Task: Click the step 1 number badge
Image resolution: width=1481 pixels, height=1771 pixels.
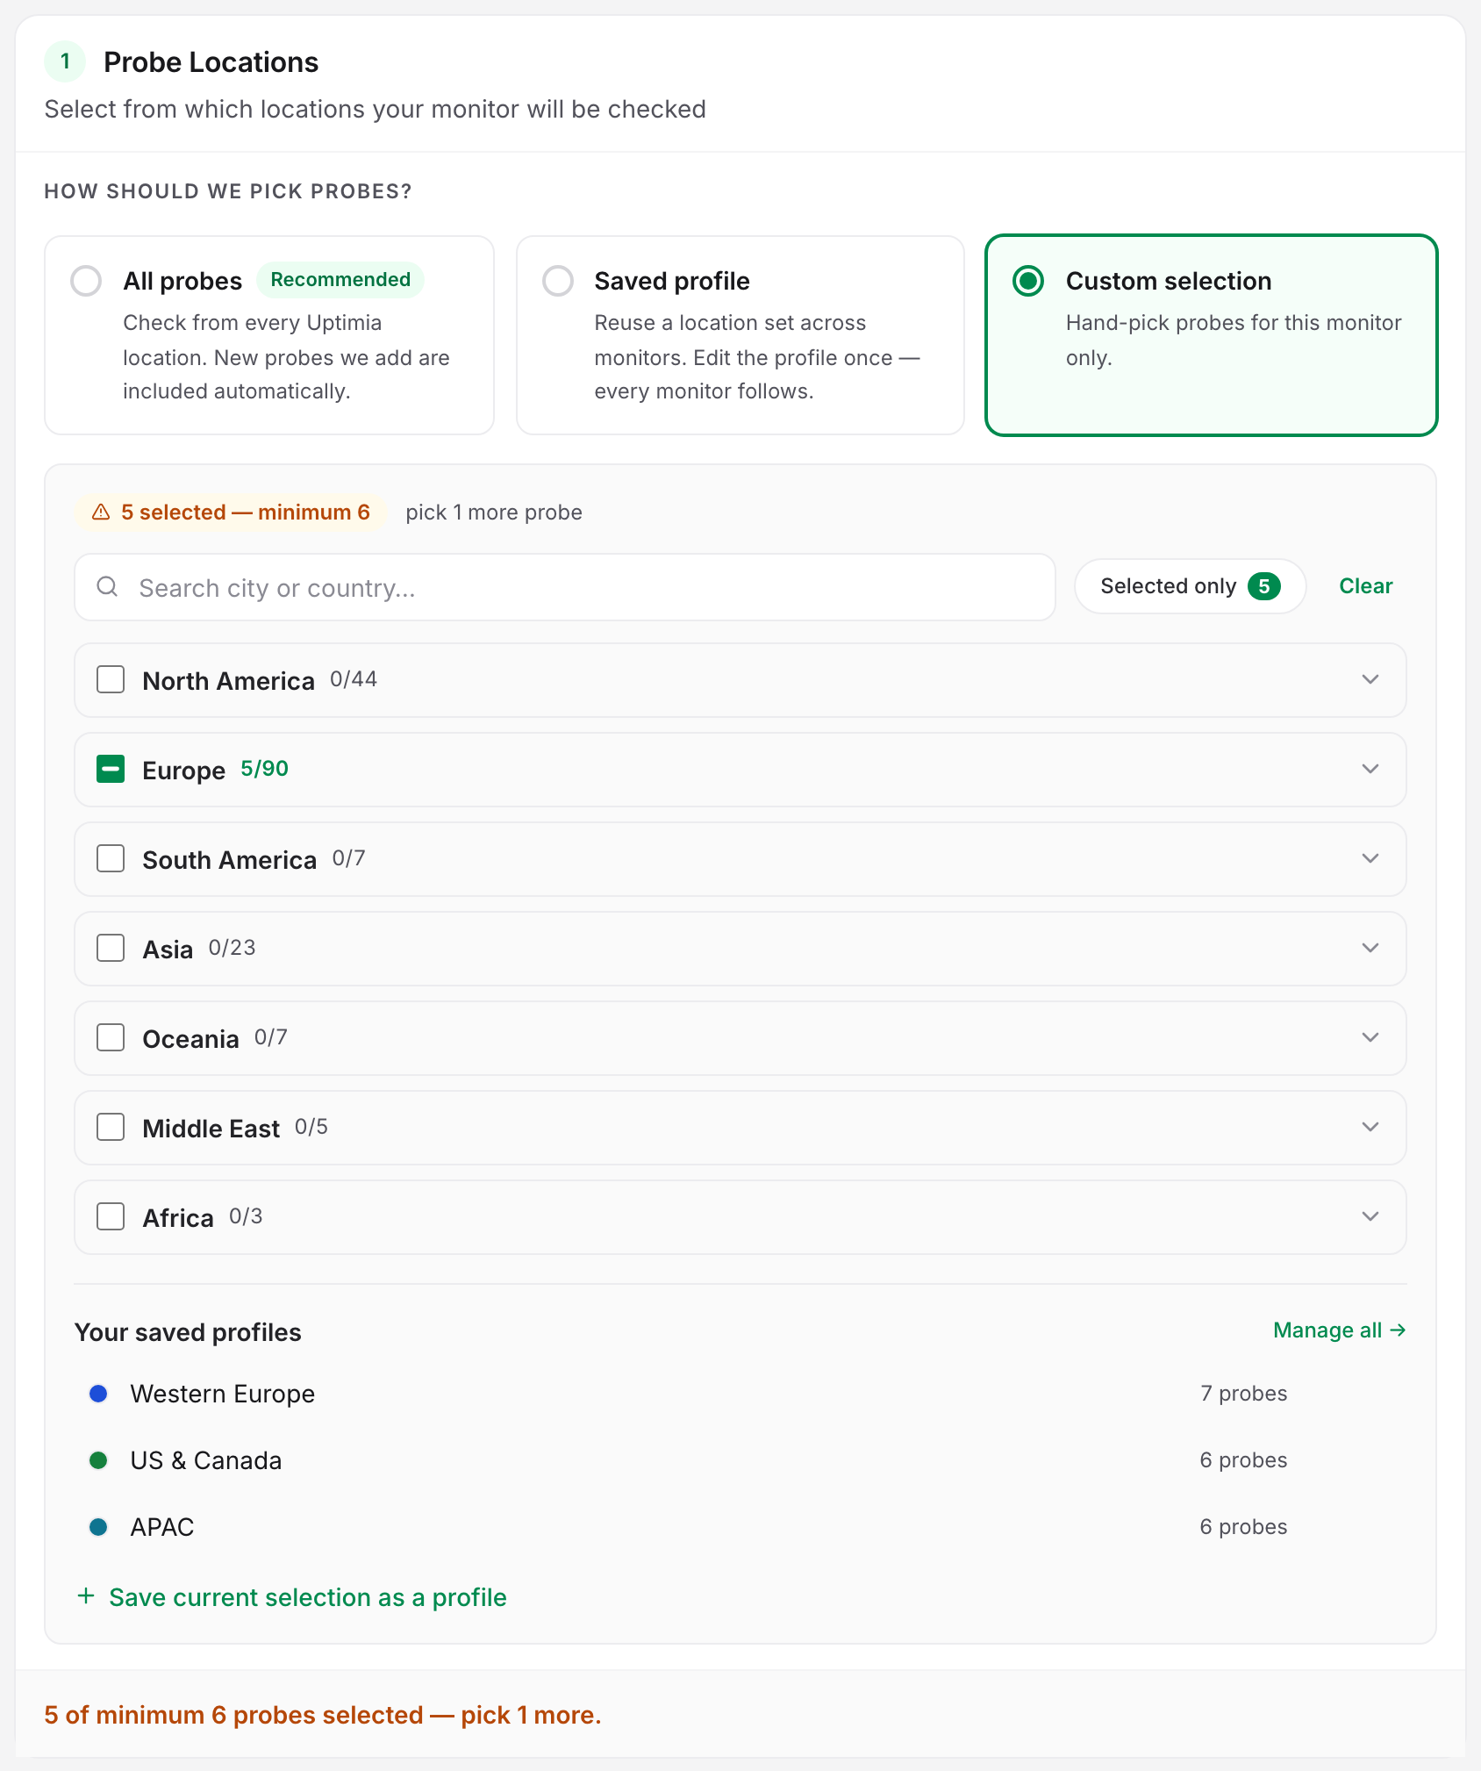Action: (x=65, y=61)
